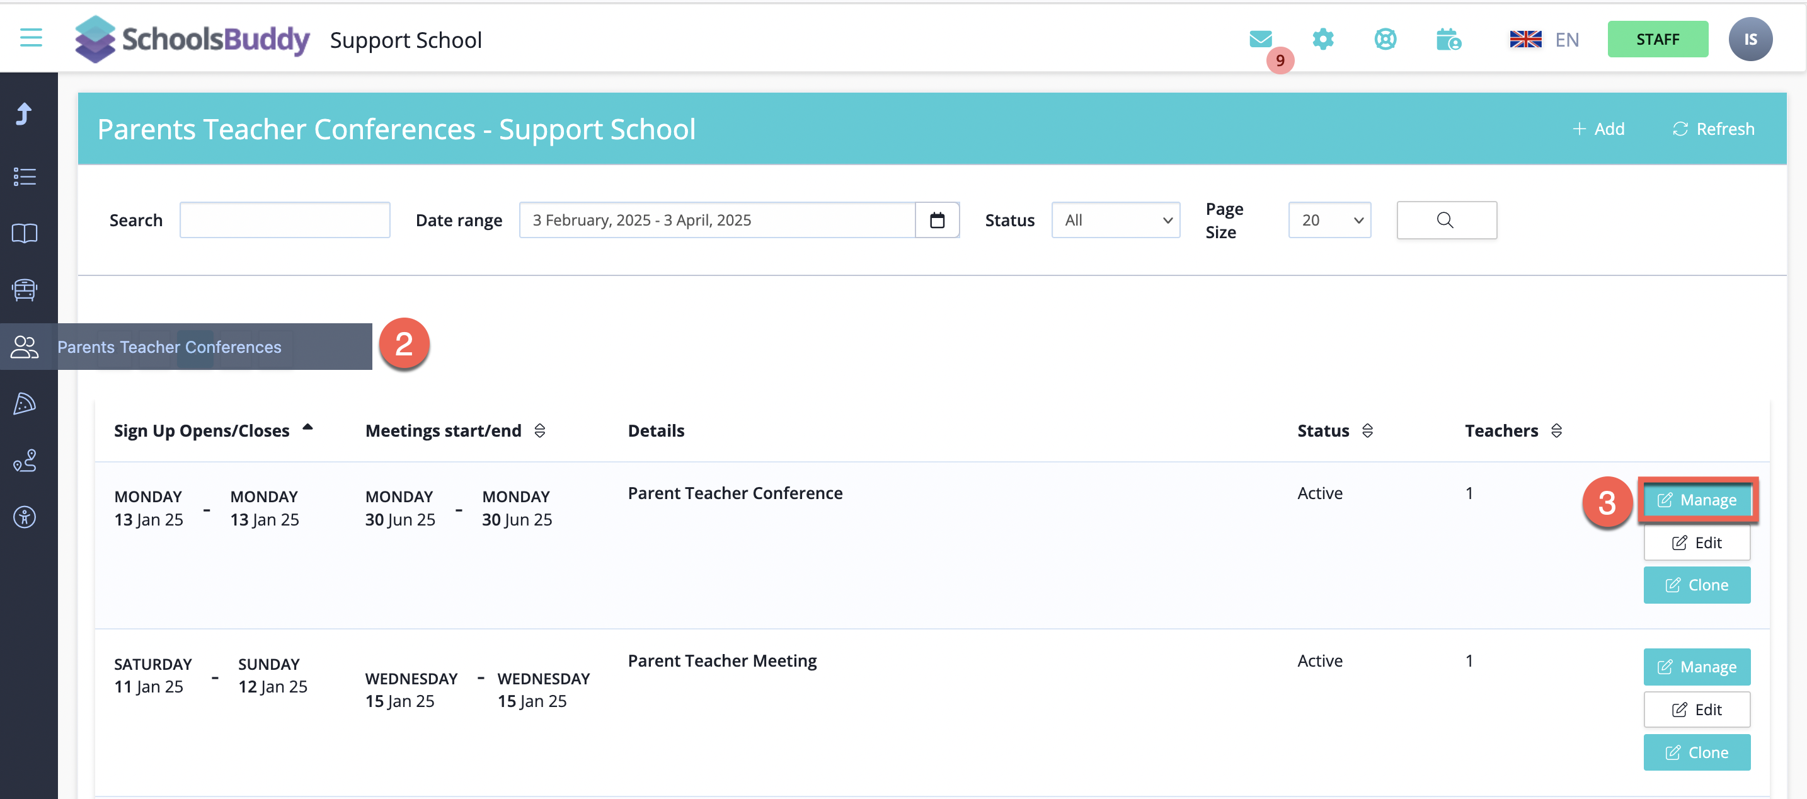Edit the Parent Teacher Conference row

[1696, 543]
